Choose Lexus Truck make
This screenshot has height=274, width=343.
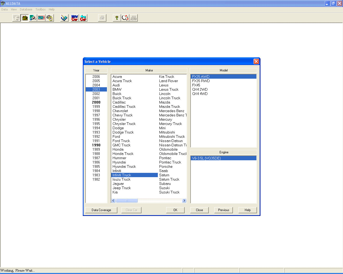pos(169,89)
